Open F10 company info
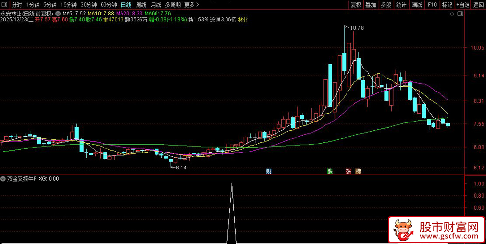The image size is (486, 244). coord(432,5)
